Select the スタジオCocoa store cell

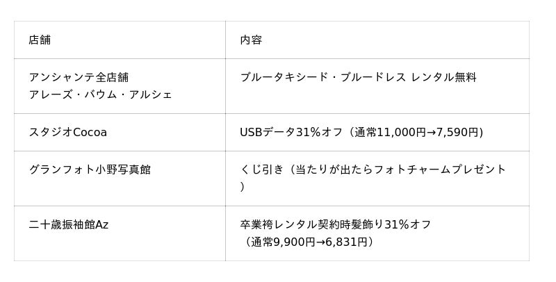pos(68,132)
